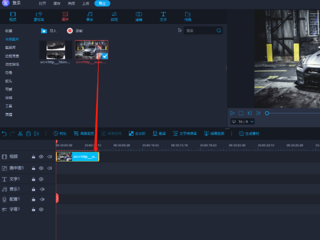Click the 上传 upload menu item
Image resolution: width=320 pixels, height=240 pixels.
point(86,3)
